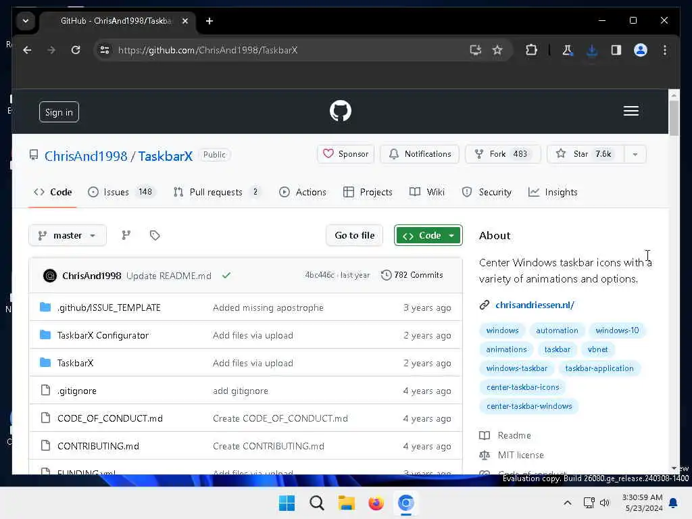This screenshot has width=692, height=519.
Task: Open the tab search dropdown
Action: point(26,21)
